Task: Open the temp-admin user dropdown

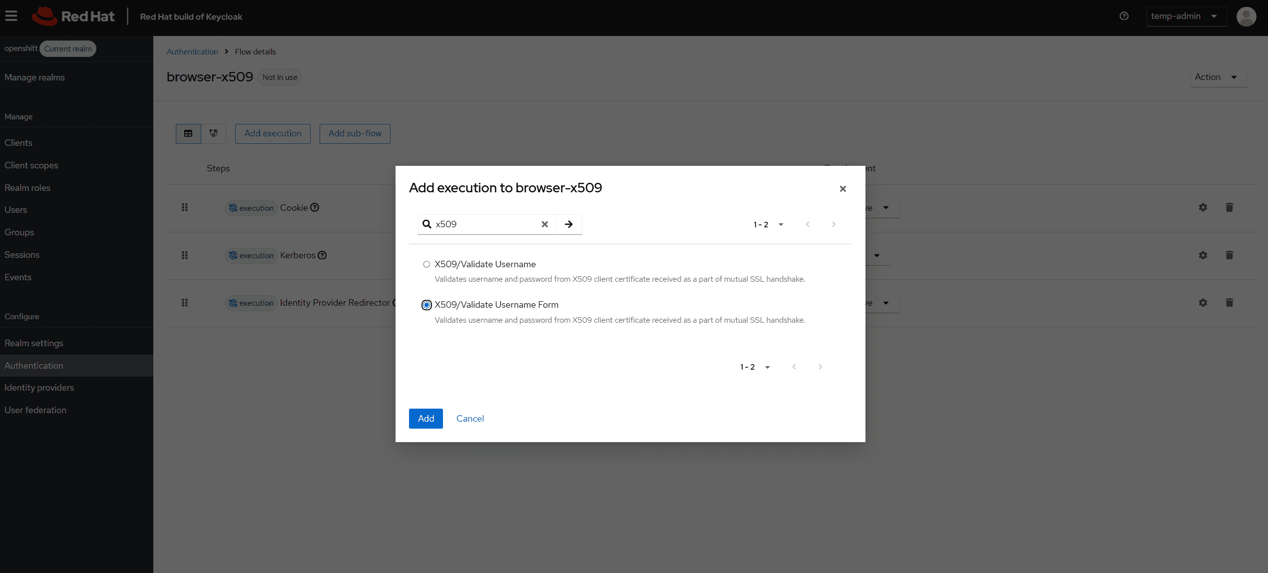Action: tap(1187, 16)
